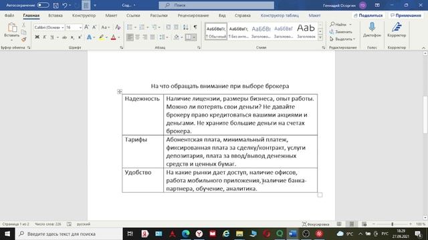Click the Copy icon in clipboard group
This screenshot has width=428, height=240.
click(24, 32)
